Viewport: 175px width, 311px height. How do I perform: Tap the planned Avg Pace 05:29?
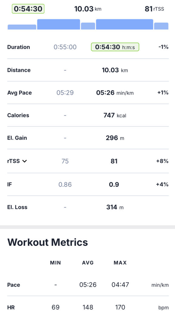click(65, 93)
